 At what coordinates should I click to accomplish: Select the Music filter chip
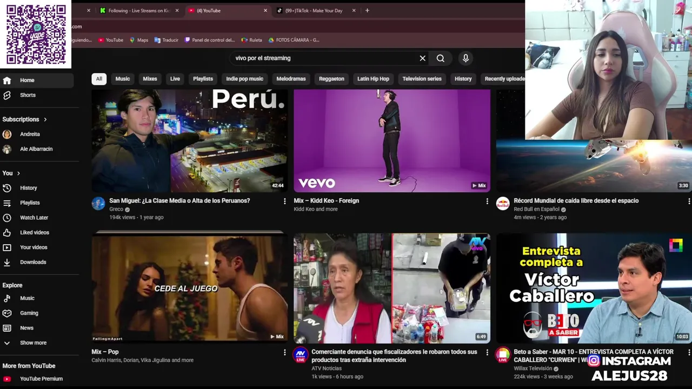pos(123,79)
